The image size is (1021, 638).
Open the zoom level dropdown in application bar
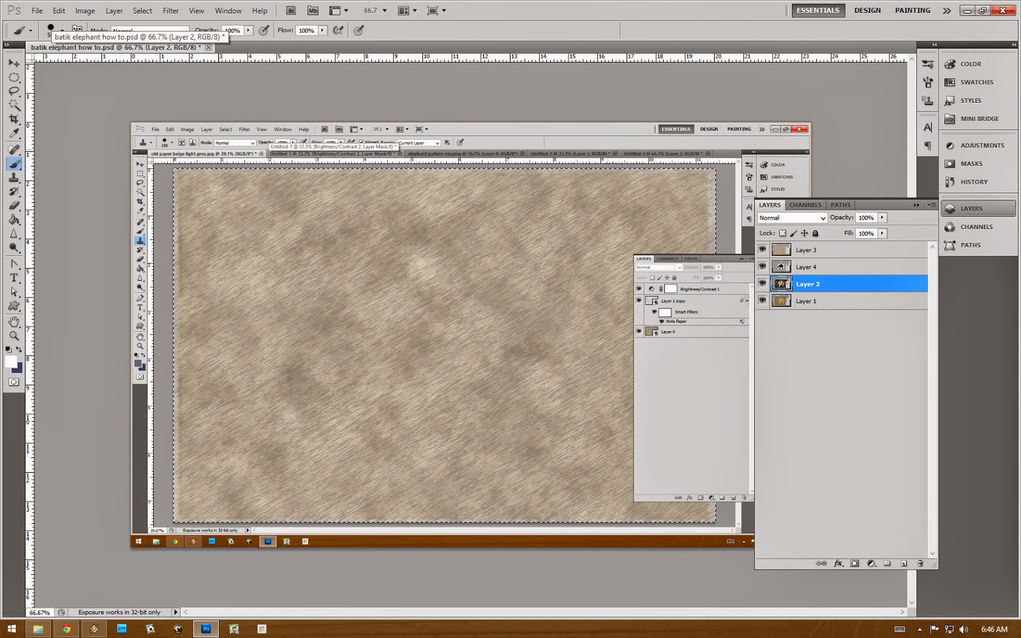coord(385,11)
